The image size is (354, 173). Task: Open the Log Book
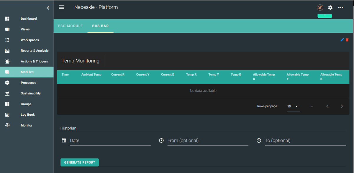26,114
